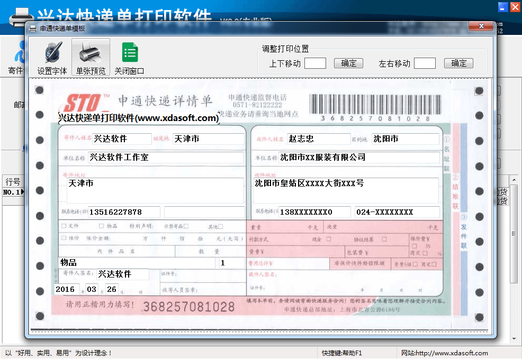This screenshot has width=522, height=359.
Task: Select the origin city field 天津市 beside sender name
Action: point(208,139)
